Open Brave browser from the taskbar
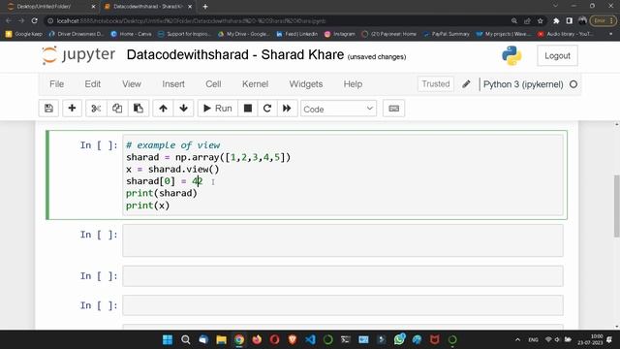 click(x=293, y=339)
